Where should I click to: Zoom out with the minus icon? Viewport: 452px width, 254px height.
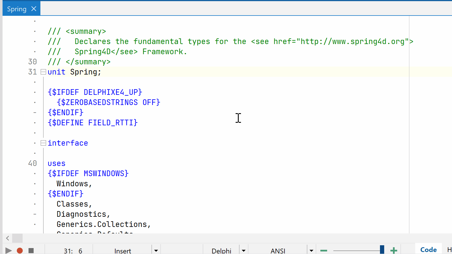point(324,251)
